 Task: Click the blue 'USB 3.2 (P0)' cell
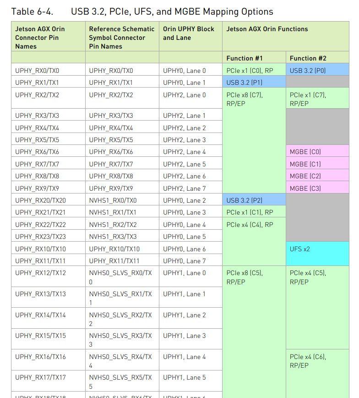point(317,69)
